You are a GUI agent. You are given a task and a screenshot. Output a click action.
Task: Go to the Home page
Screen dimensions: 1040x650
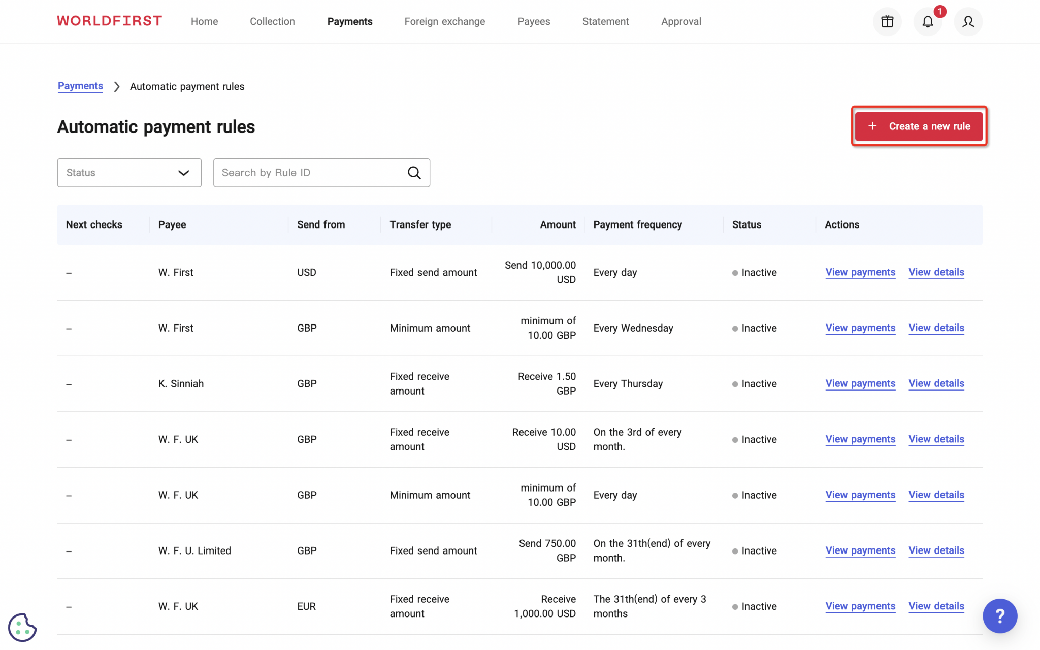(204, 21)
